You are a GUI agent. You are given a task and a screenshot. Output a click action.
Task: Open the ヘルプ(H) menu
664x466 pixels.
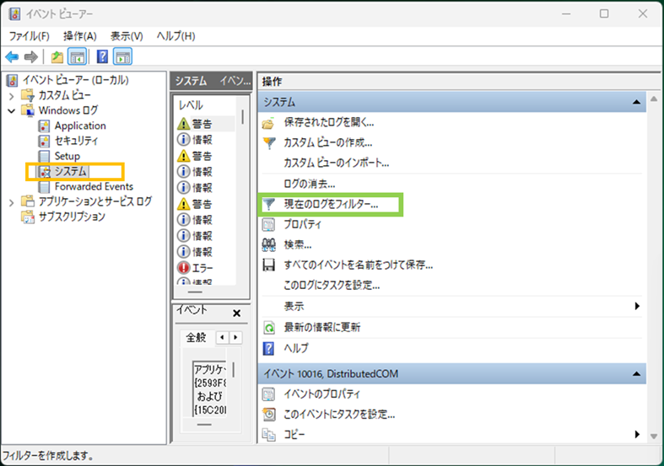[x=175, y=36]
